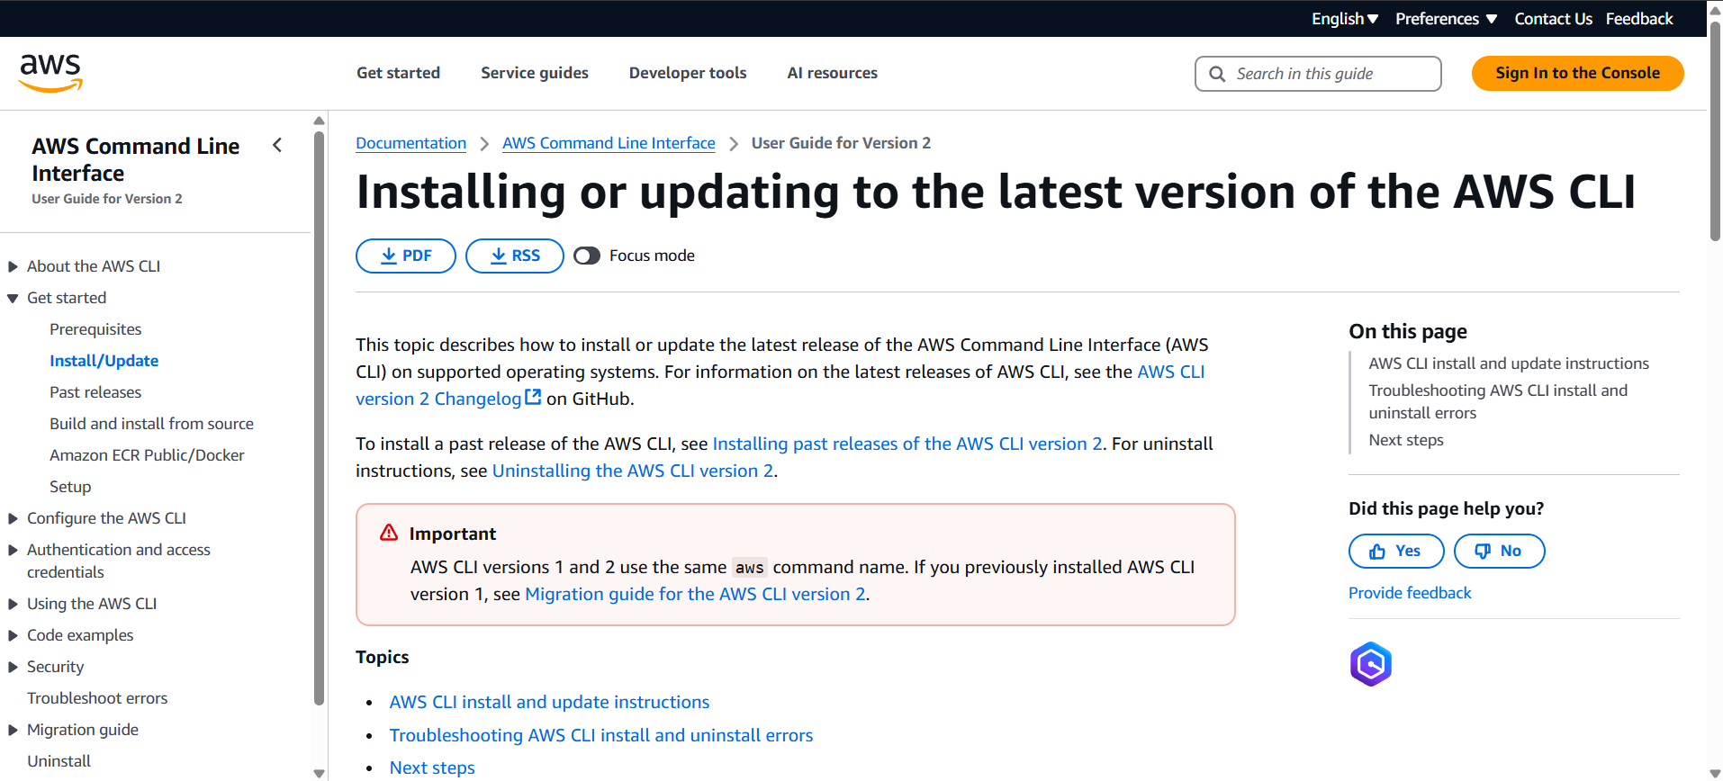Click Sign In to the Console
Viewport: 1723px width, 781px height.
point(1577,73)
